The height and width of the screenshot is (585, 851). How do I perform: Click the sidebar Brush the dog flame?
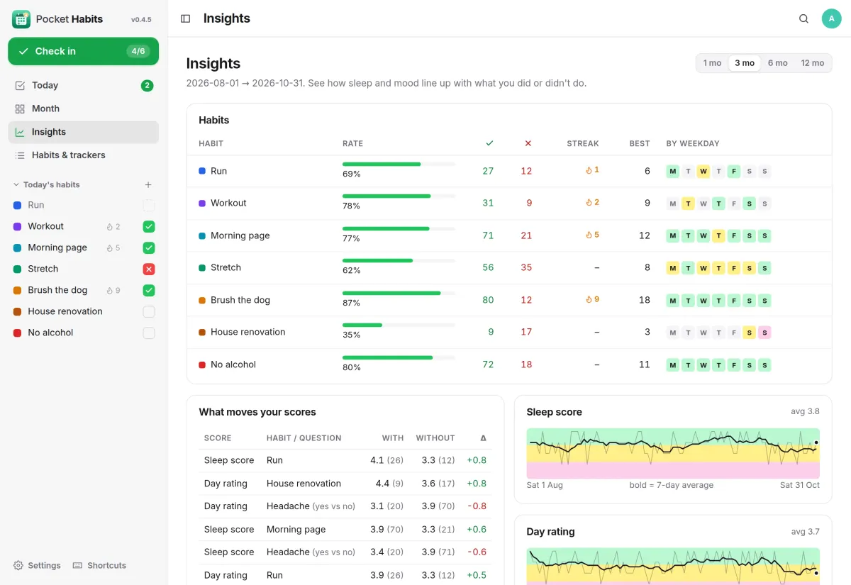(110, 291)
